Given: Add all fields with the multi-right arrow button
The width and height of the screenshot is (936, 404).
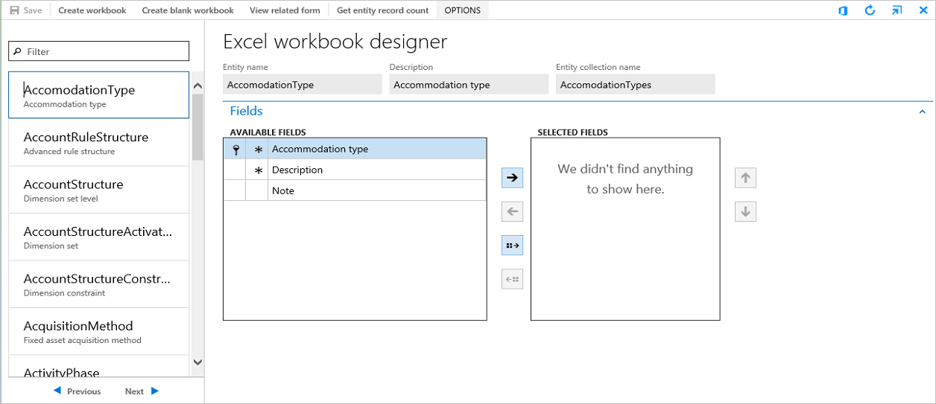Looking at the screenshot, I should (x=512, y=245).
